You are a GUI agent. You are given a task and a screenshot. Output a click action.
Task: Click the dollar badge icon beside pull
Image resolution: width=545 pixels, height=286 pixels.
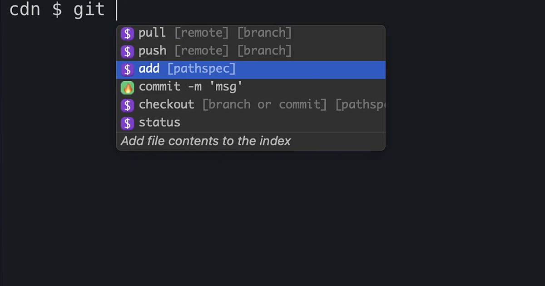click(127, 33)
